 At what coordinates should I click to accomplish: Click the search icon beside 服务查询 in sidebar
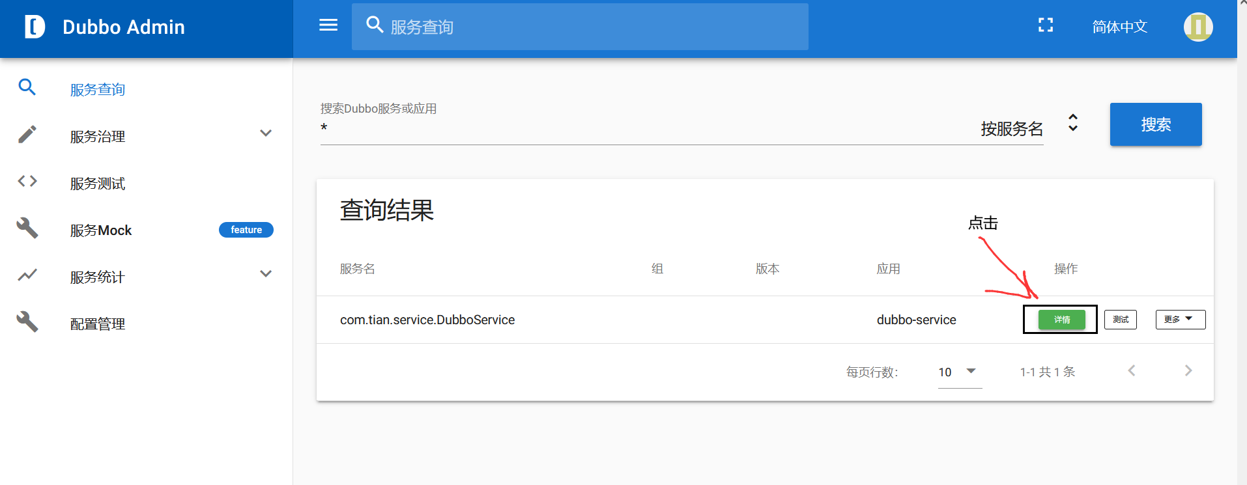[x=27, y=87]
